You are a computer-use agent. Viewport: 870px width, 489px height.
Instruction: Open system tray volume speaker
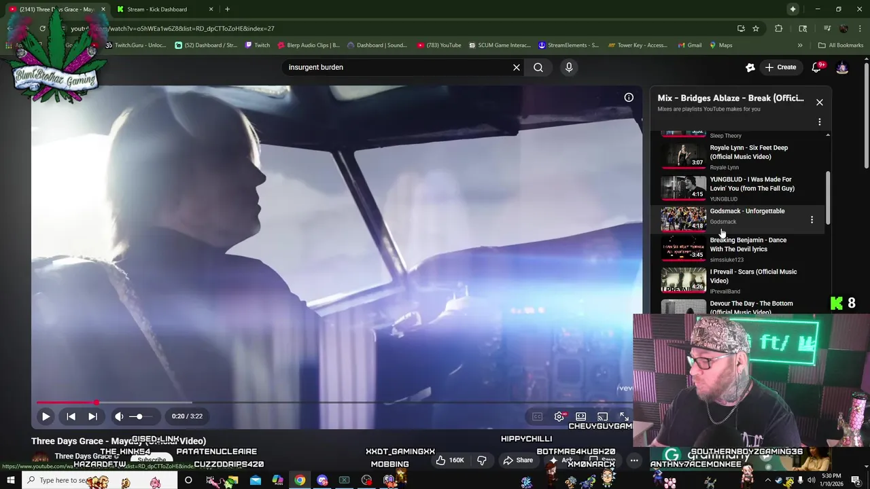(x=812, y=481)
